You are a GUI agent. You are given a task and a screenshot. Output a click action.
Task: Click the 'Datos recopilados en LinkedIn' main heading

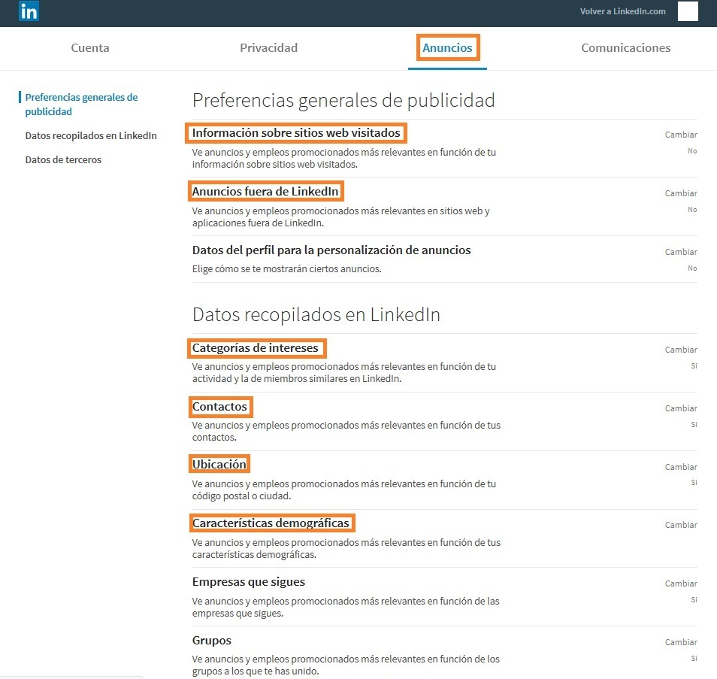pyautogui.click(x=316, y=315)
